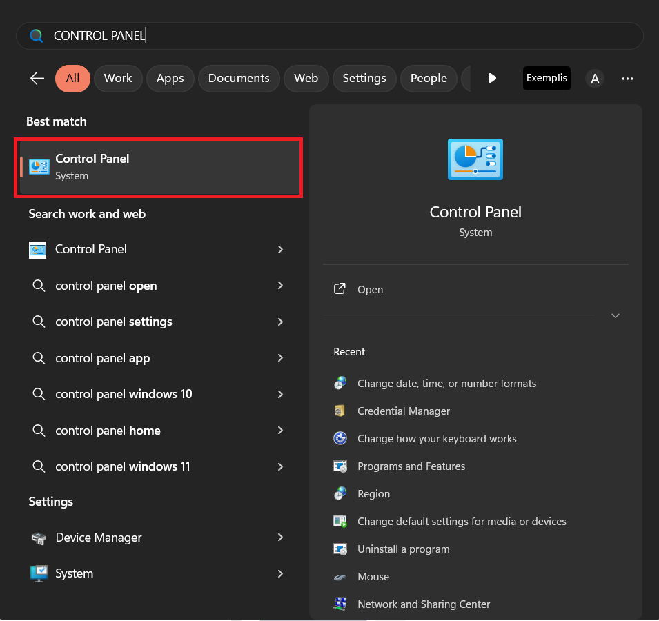The image size is (659, 621).
Task: Click the AutoPlay media devices icon
Action: click(x=340, y=522)
